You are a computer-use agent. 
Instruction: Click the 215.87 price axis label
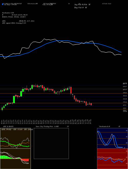click(x=125, y=87)
